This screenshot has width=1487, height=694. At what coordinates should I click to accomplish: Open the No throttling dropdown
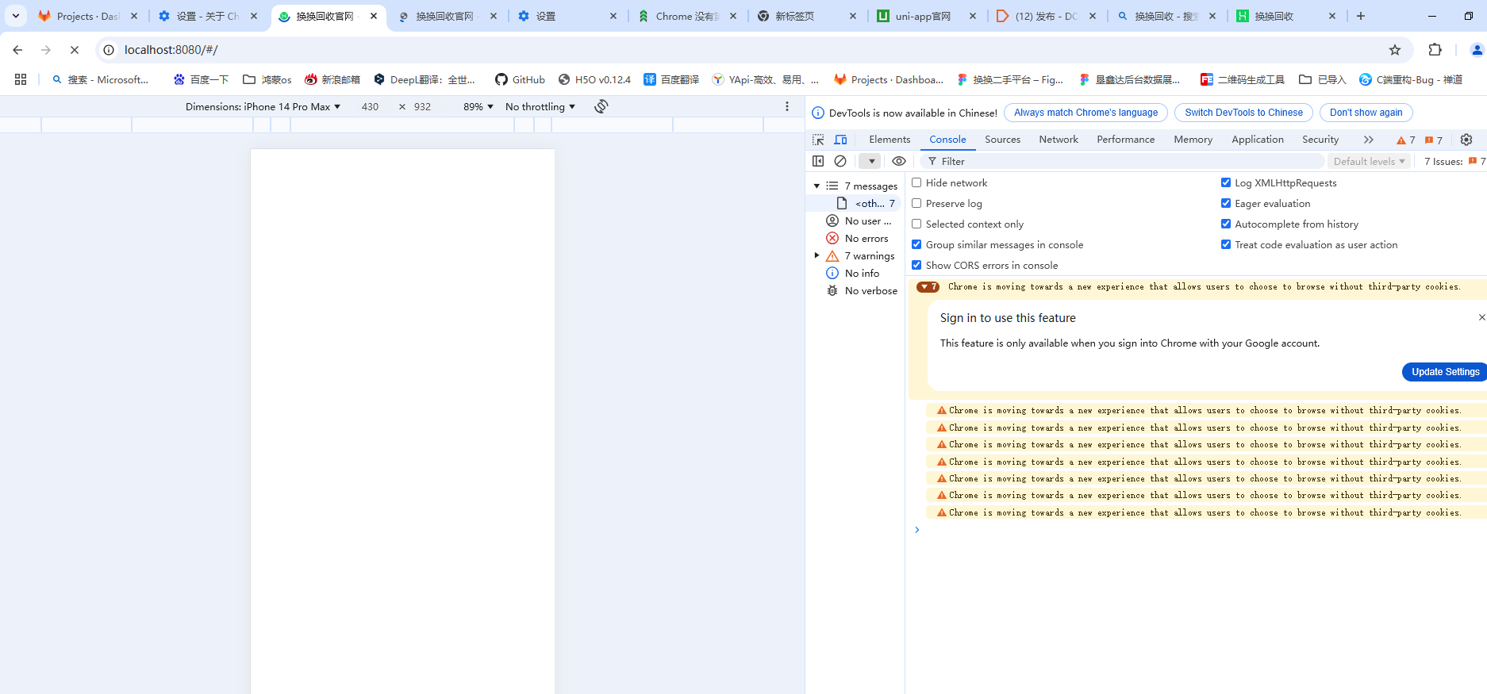[x=540, y=106]
